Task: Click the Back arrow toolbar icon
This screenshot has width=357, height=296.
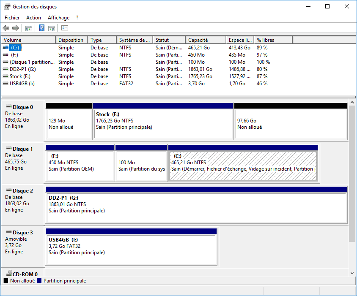Action: point(6,28)
